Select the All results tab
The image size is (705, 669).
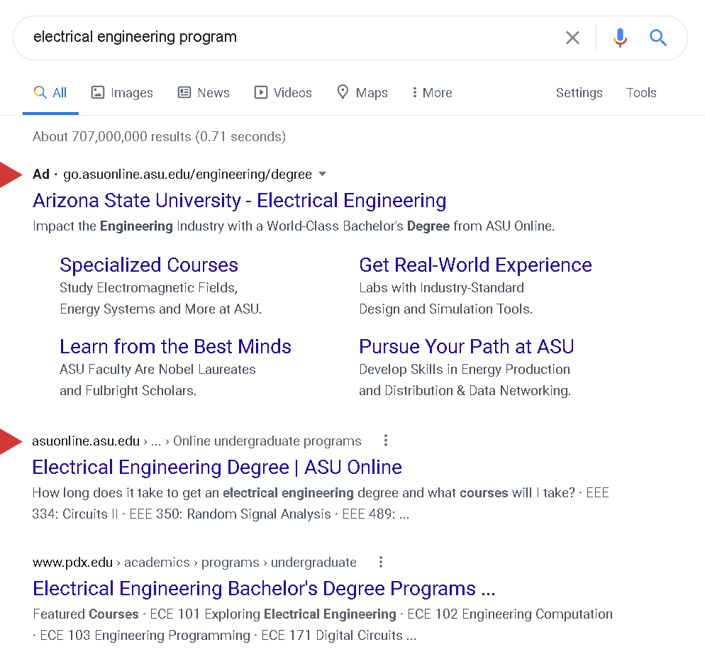pos(50,93)
